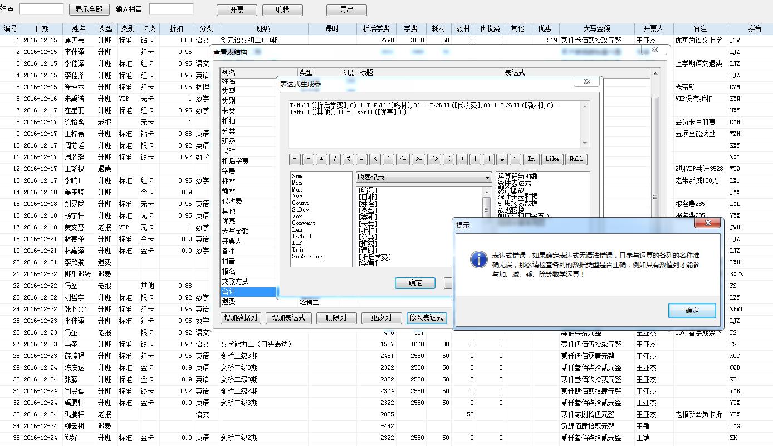This screenshot has width=773, height=446.
Task: Click into the expression text area
Action: pos(435,124)
